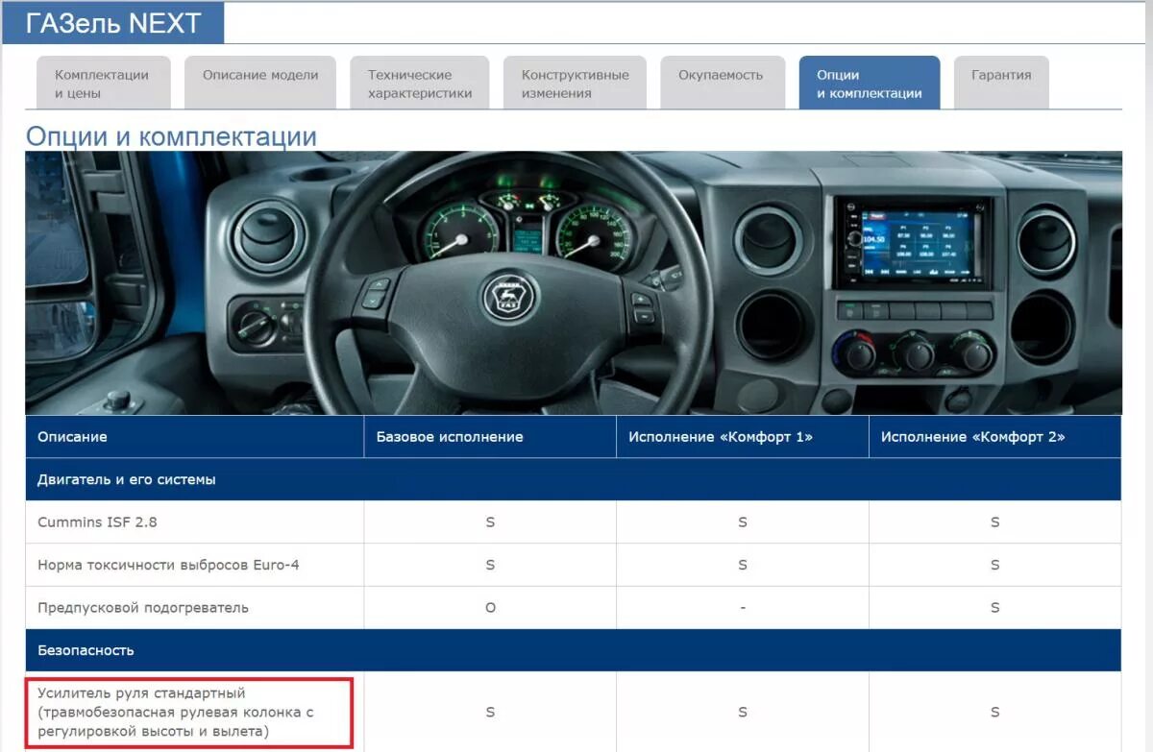
Task: Click the O value for Предпусковой подогреватель
Action: pyautogui.click(x=490, y=608)
